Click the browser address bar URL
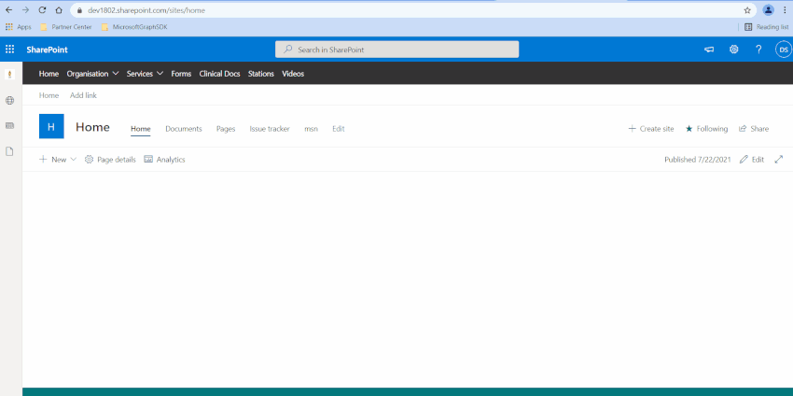This screenshot has height=396, width=793. tap(146, 10)
